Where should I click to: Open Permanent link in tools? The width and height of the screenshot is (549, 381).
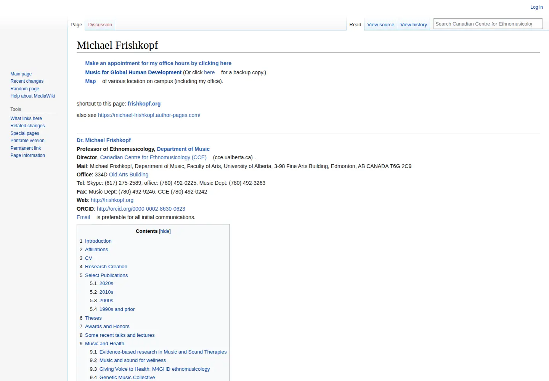pyautogui.click(x=26, y=148)
